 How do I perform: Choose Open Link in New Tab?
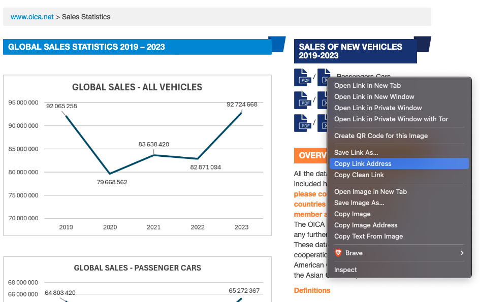[x=367, y=85]
